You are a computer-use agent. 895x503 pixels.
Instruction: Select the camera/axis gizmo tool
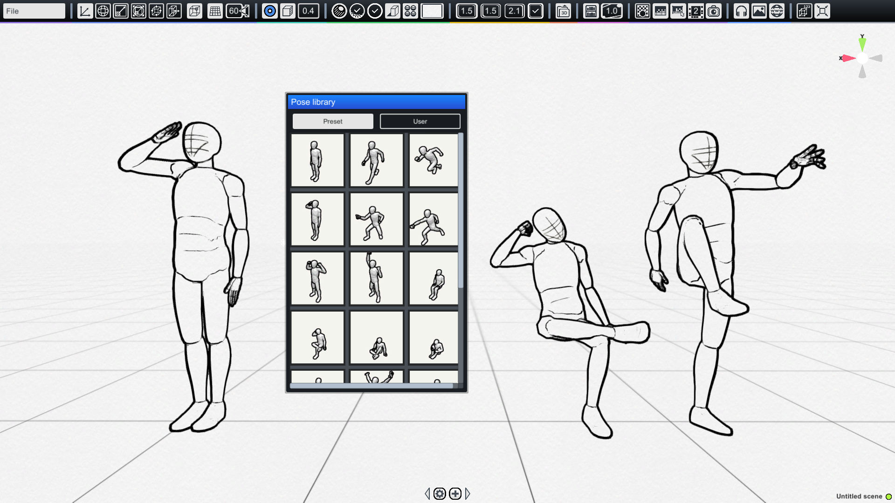click(84, 11)
